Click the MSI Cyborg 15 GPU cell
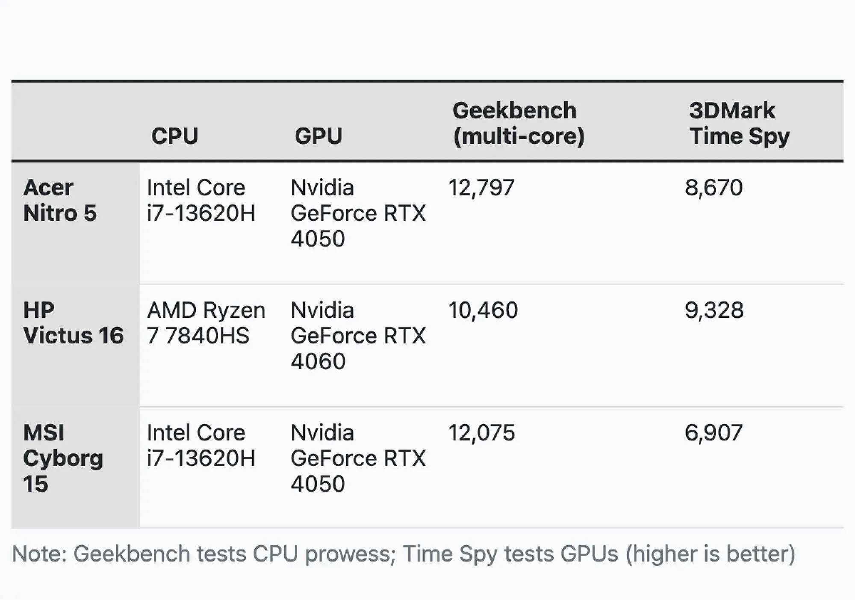Screen dimensions: 855x600 [358, 458]
